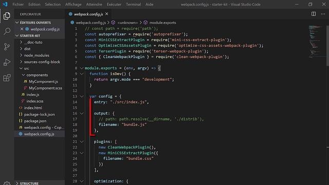Open the Run and Debug activity bar icon
Image resolution: width=329 pixels, height=185 pixels.
click(7, 62)
